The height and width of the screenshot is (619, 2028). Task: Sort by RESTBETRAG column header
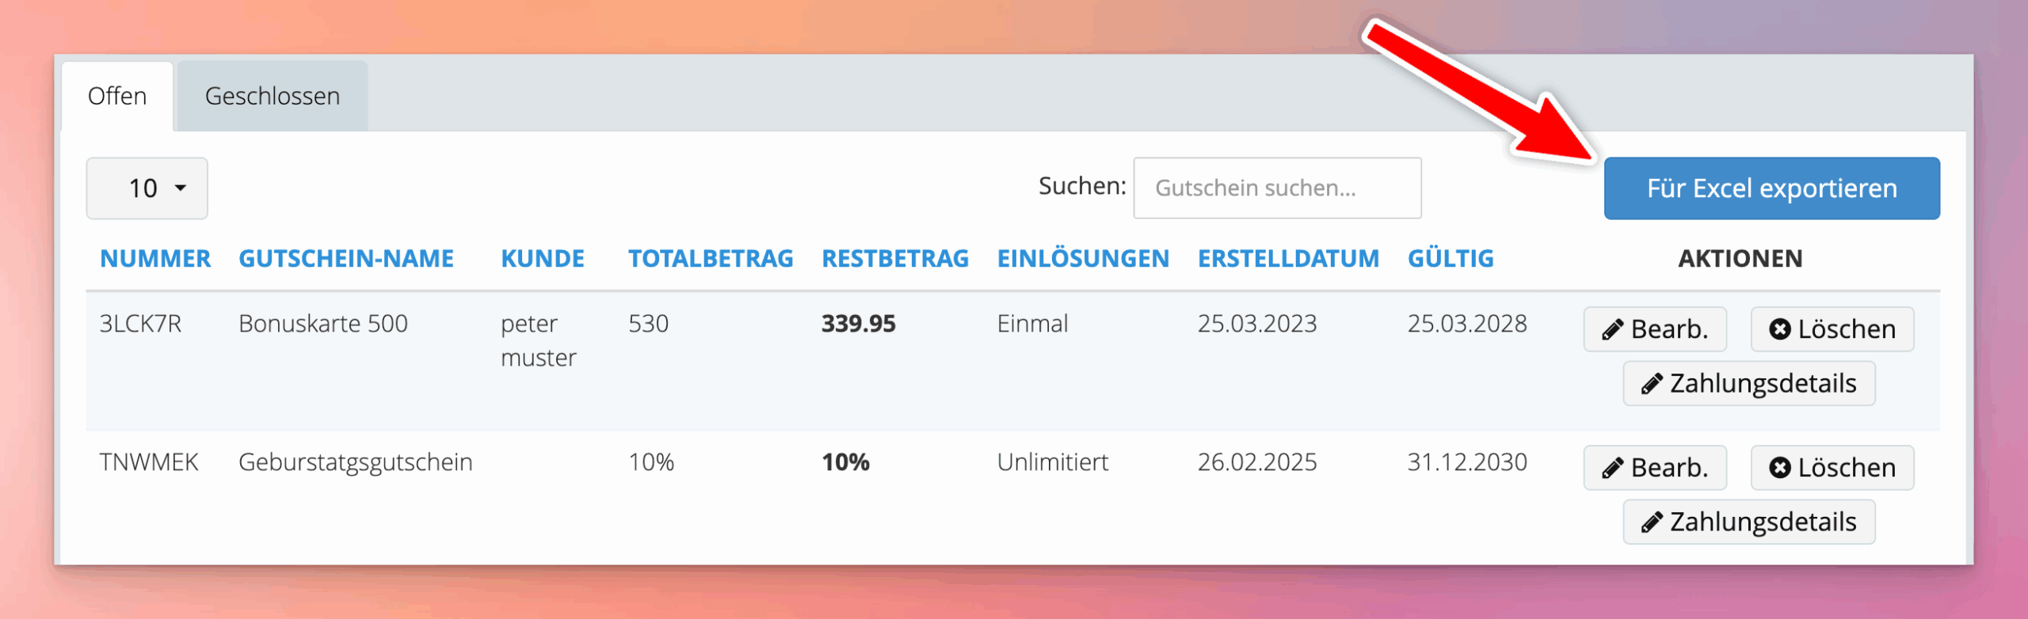[x=895, y=259]
